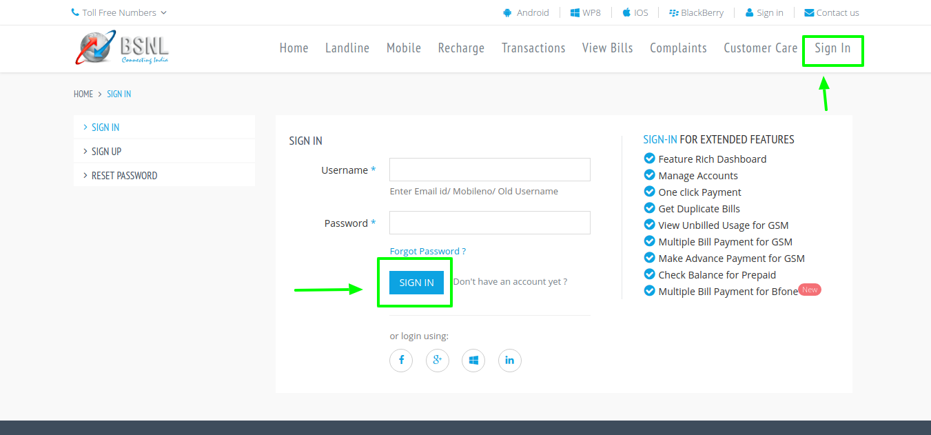The image size is (931, 435).
Task: Click the BSNL logo
Action: [x=122, y=48]
